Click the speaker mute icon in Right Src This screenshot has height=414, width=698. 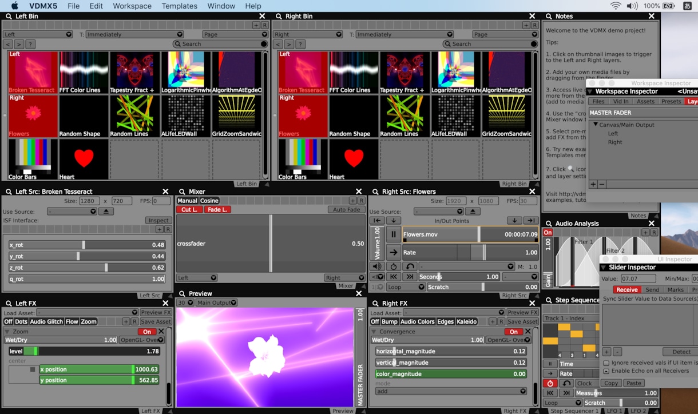pyautogui.click(x=376, y=266)
